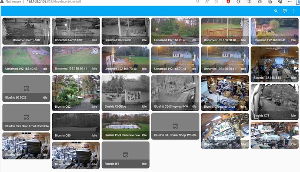Click the "Unnamed 192.168.30.40" label
This screenshot has width=300, height=172.
pyautogui.click(x=220, y=40)
